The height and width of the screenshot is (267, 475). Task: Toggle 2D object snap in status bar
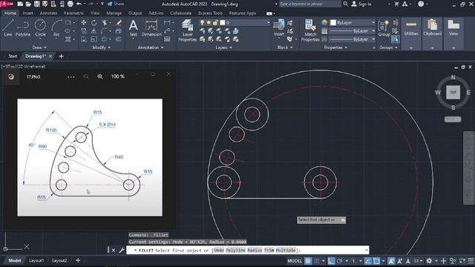(376, 260)
